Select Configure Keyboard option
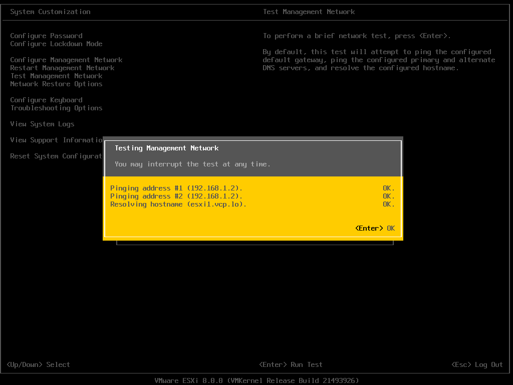 click(x=46, y=100)
